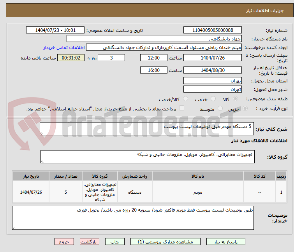Open اطلاعات تماس خریدار link
The image size is (294, 252).
pyautogui.click(x=64, y=47)
